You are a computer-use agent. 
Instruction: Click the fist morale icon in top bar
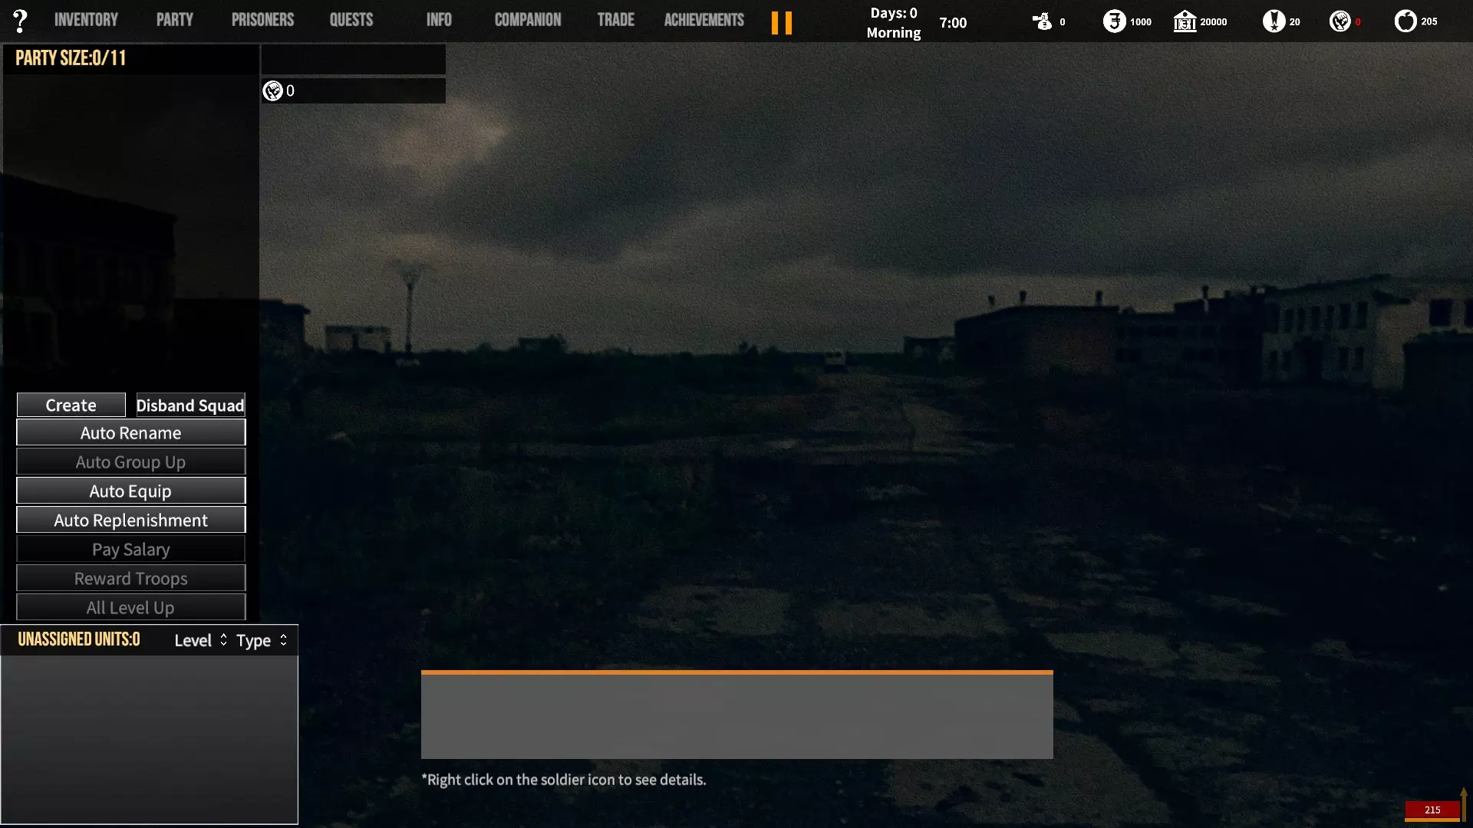[1340, 21]
